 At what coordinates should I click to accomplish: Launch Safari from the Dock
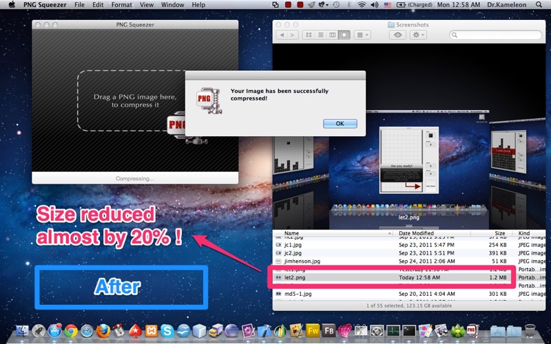(x=87, y=330)
